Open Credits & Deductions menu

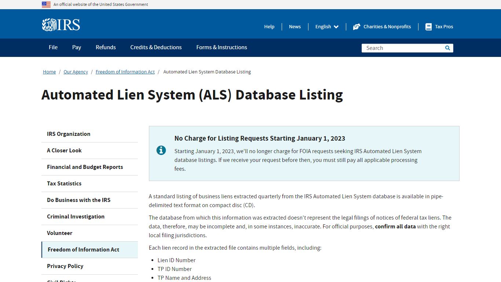click(x=156, y=47)
